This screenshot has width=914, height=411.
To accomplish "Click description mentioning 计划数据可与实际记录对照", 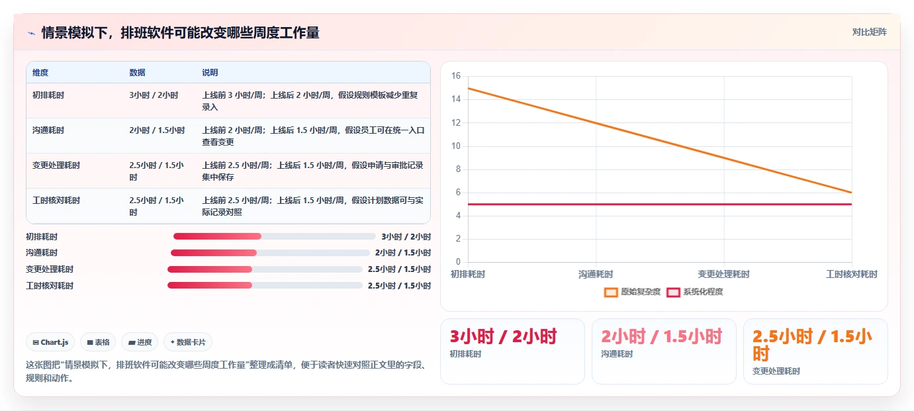I will [x=312, y=206].
